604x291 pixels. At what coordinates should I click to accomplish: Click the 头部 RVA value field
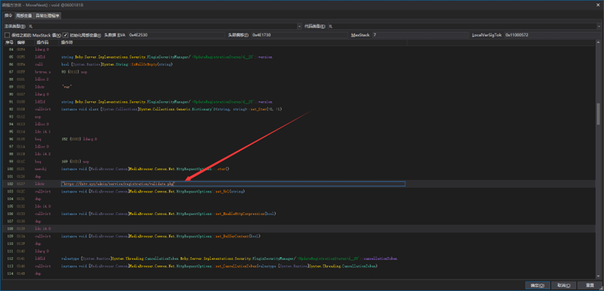point(175,35)
